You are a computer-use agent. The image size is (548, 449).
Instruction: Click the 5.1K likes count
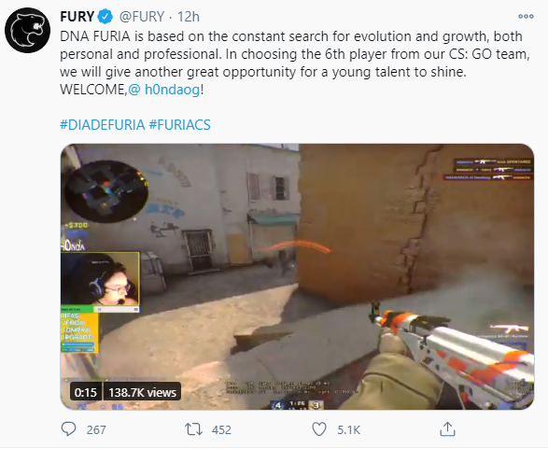click(348, 429)
